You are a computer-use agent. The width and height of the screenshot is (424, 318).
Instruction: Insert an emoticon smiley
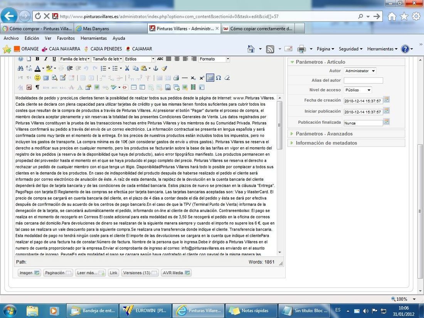point(37,78)
